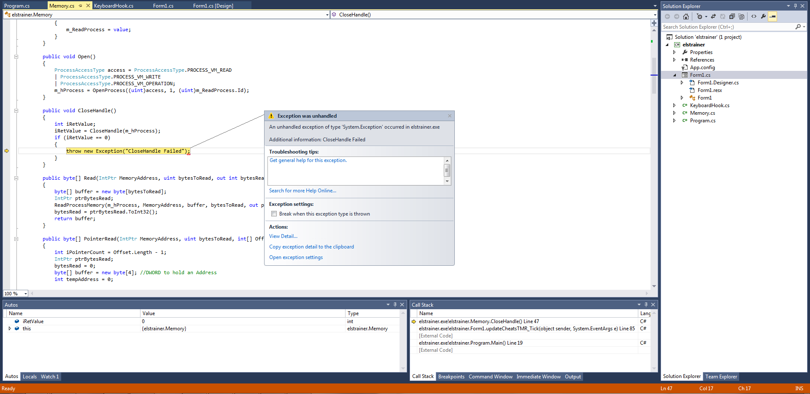This screenshot has width=810, height=394.
Task: Expand the Properties node in Solution Explorer
Action: (x=674, y=52)
